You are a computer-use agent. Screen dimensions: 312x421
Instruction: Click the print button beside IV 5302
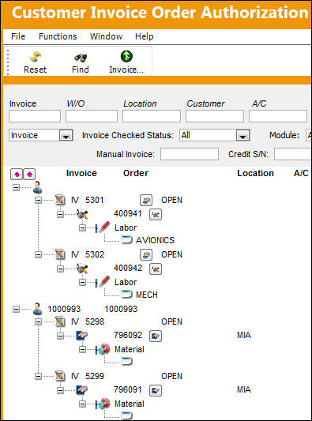[x=146, y=255]
